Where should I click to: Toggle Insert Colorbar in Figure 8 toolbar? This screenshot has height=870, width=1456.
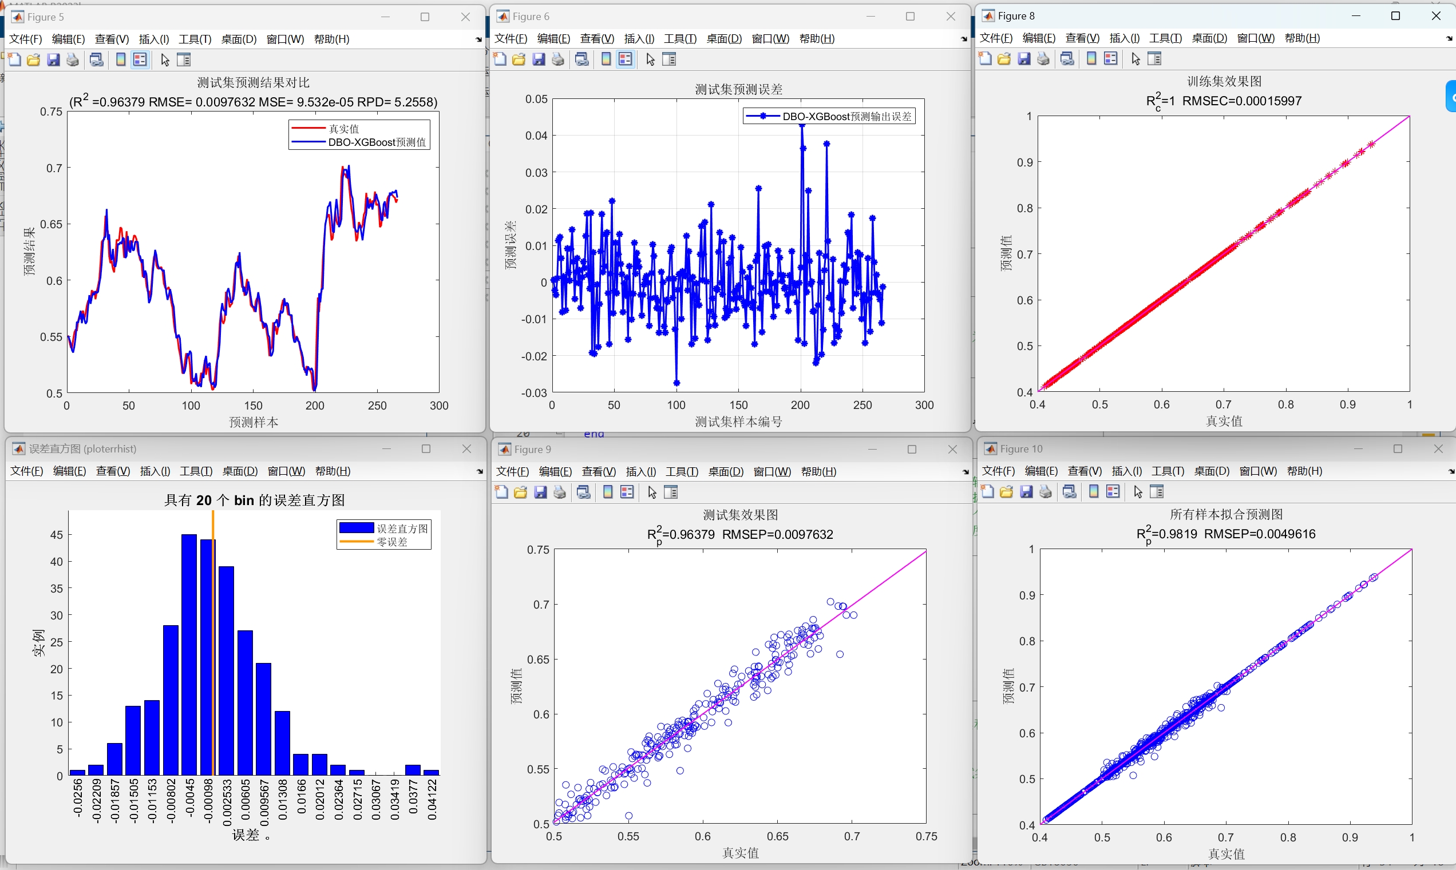point(1091,58)
